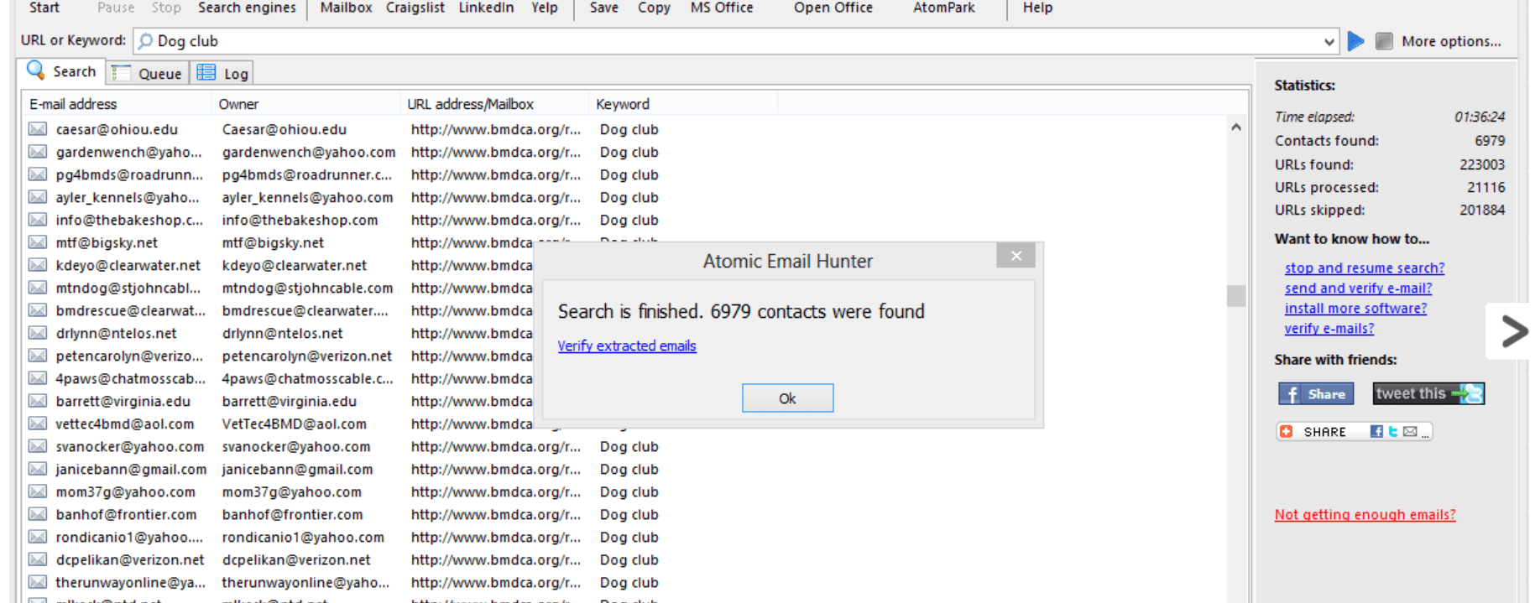This screenshot has width=1535, height=603.
Task: Click the envelope icon beside barrett@virginia.edu
Action: click(38, 401)
